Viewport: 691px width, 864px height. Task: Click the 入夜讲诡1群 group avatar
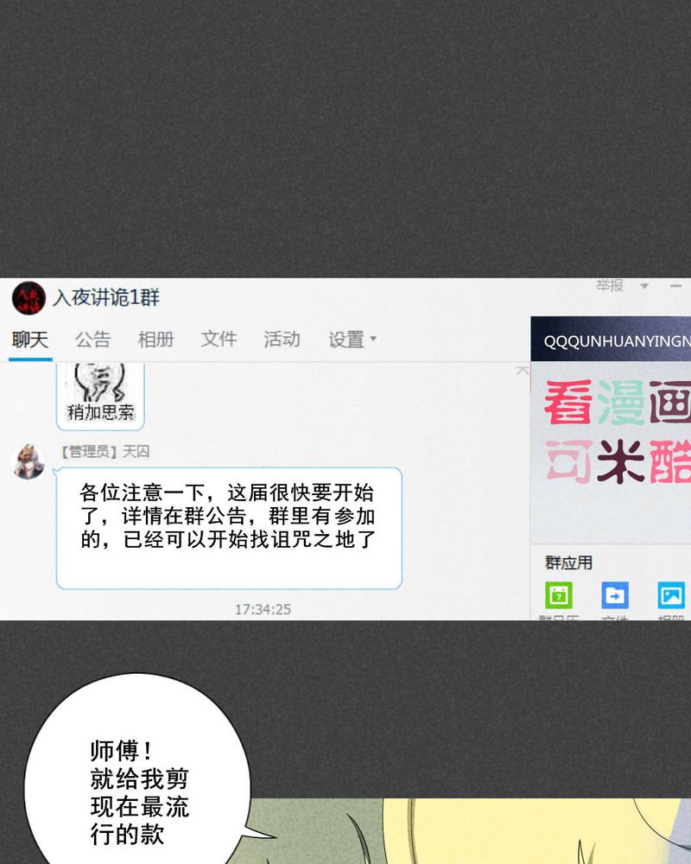[x=29, y=298]
